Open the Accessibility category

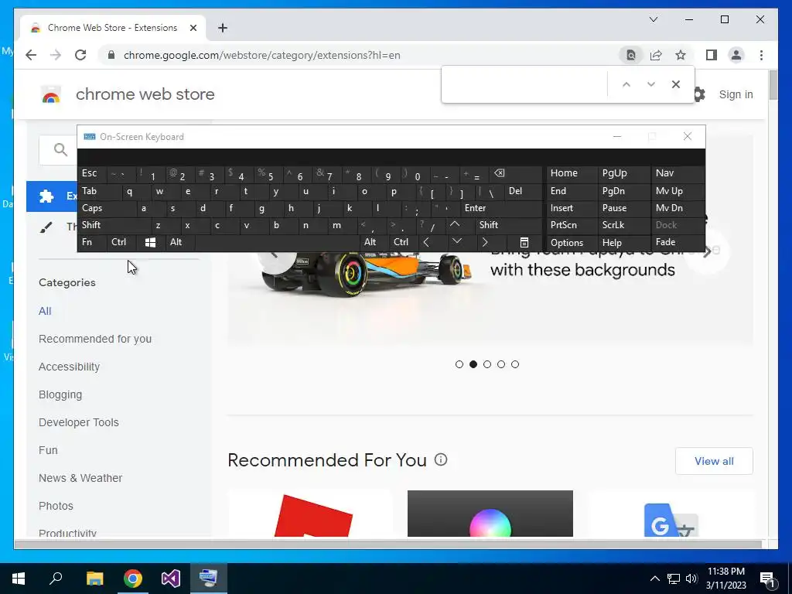[69, 367]
